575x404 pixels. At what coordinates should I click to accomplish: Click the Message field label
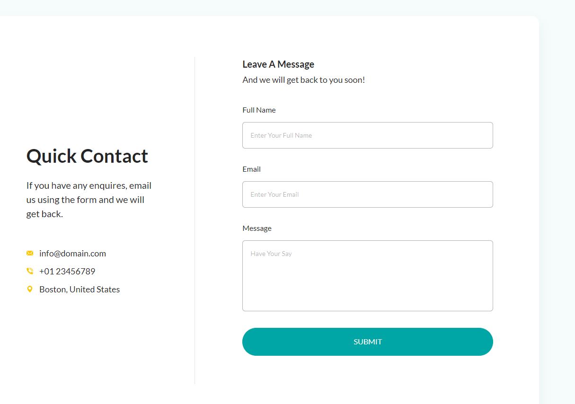pyautogui.click(x=257, y=228)
